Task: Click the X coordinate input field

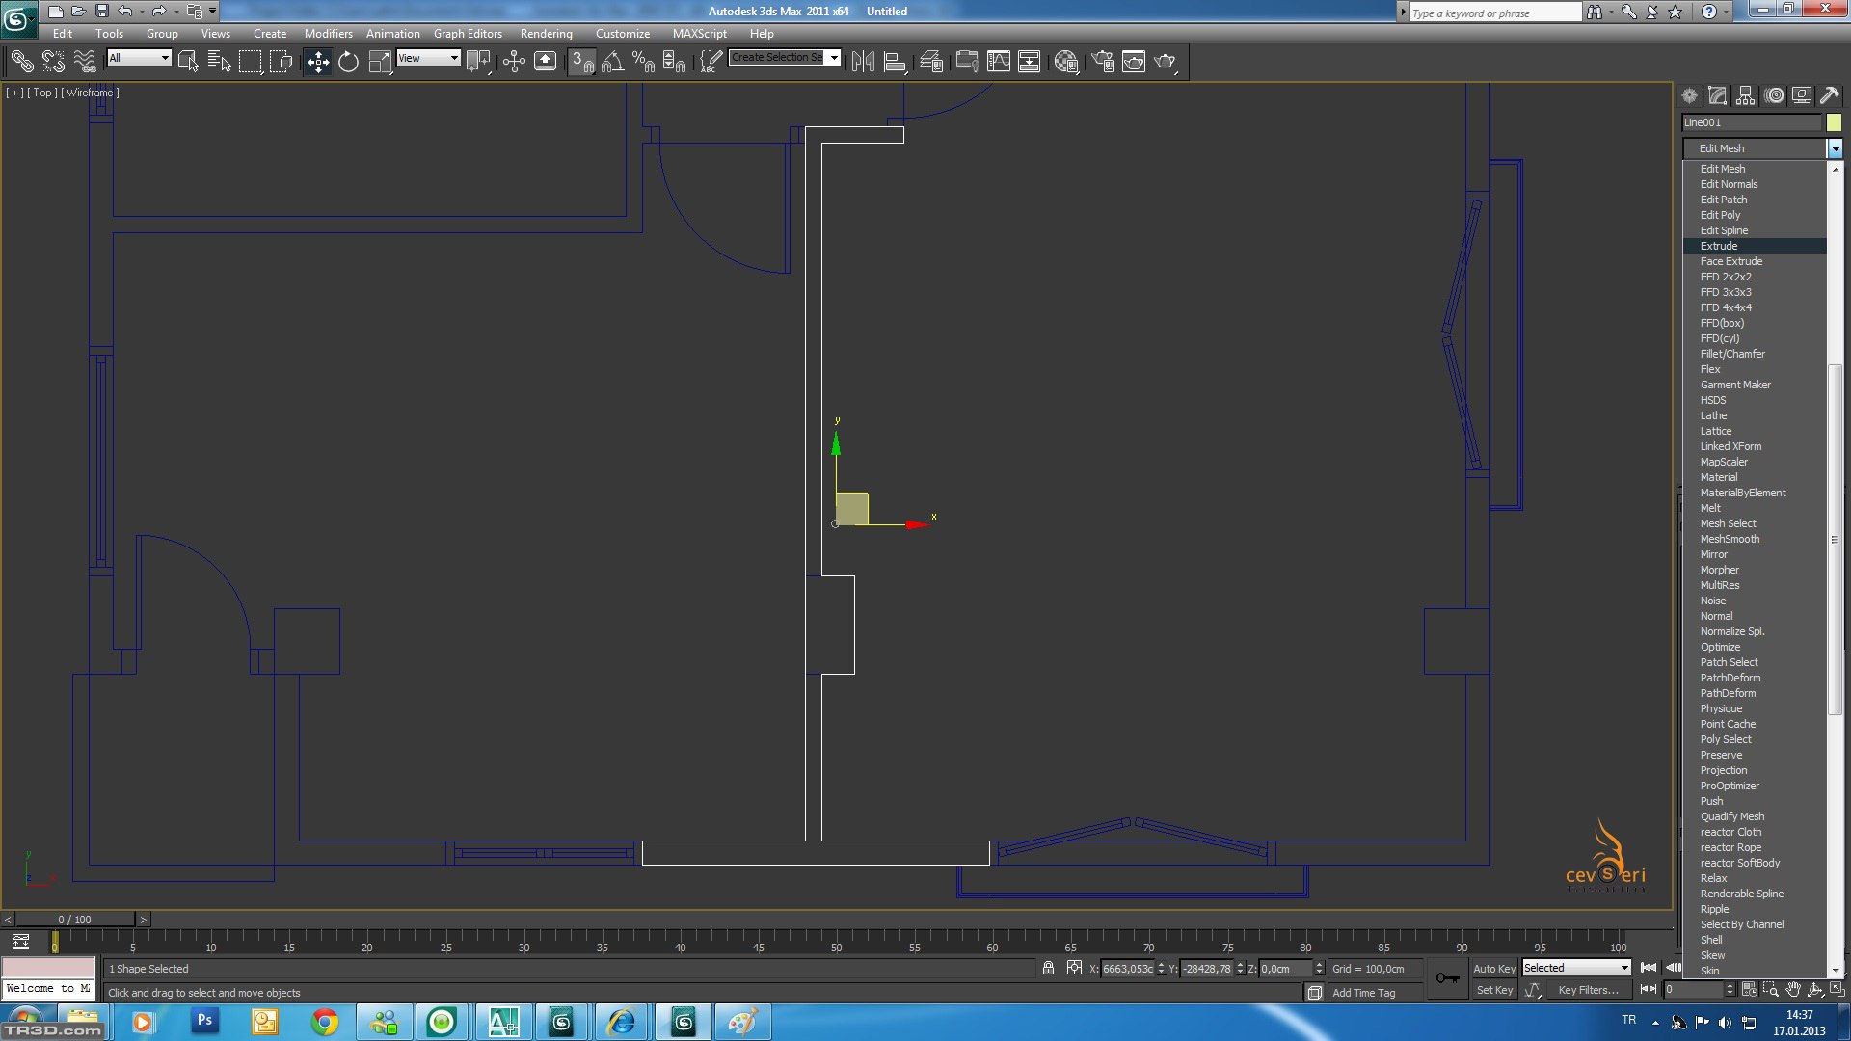Action: tap(1126, 969)
